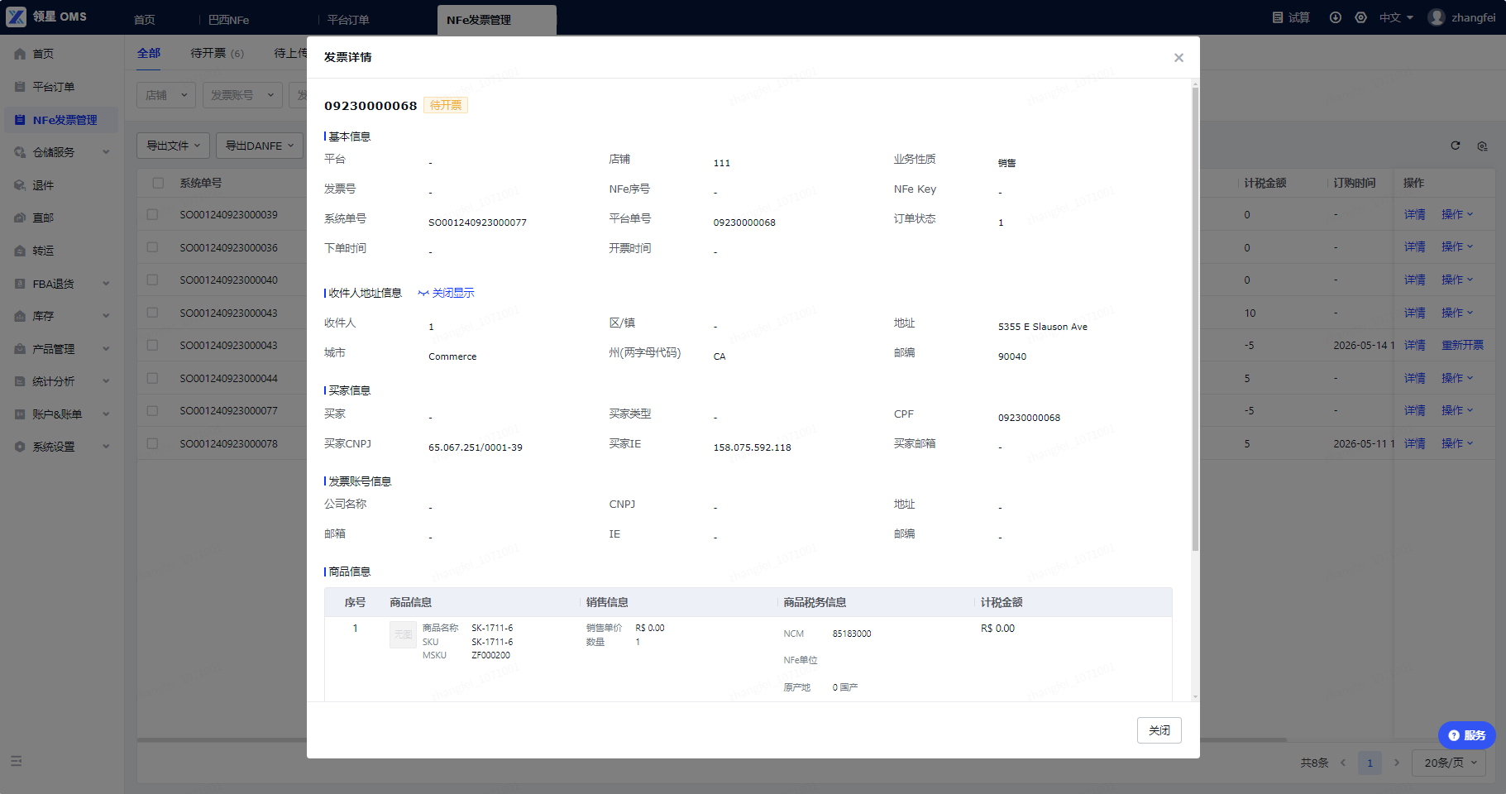The height and width of the screenshot is (794, 1506).
Task: Open the 中文 language dropdown
Action: [1396, 17]
